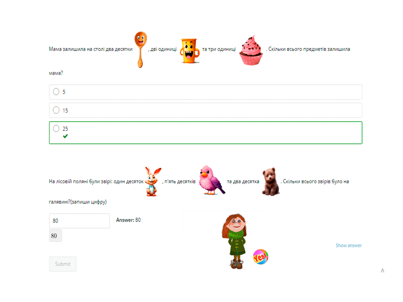
Task: Open the Show answer link
Action: [349, 246]
